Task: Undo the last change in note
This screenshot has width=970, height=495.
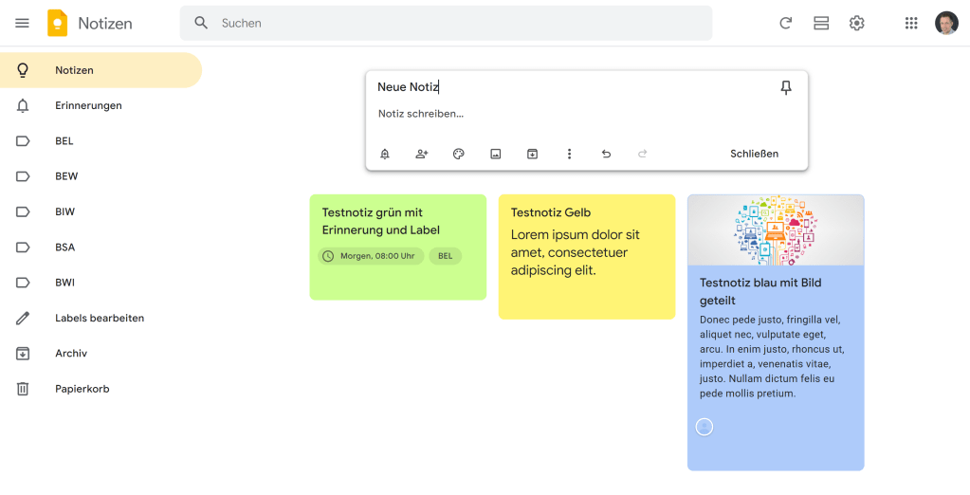Action: tap(606, 154)
